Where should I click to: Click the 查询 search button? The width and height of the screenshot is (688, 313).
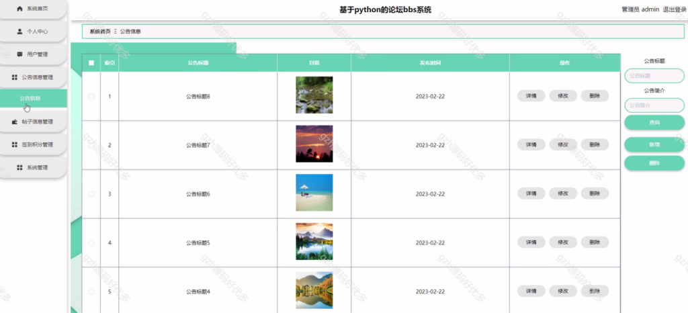click(x=654, y=123)
